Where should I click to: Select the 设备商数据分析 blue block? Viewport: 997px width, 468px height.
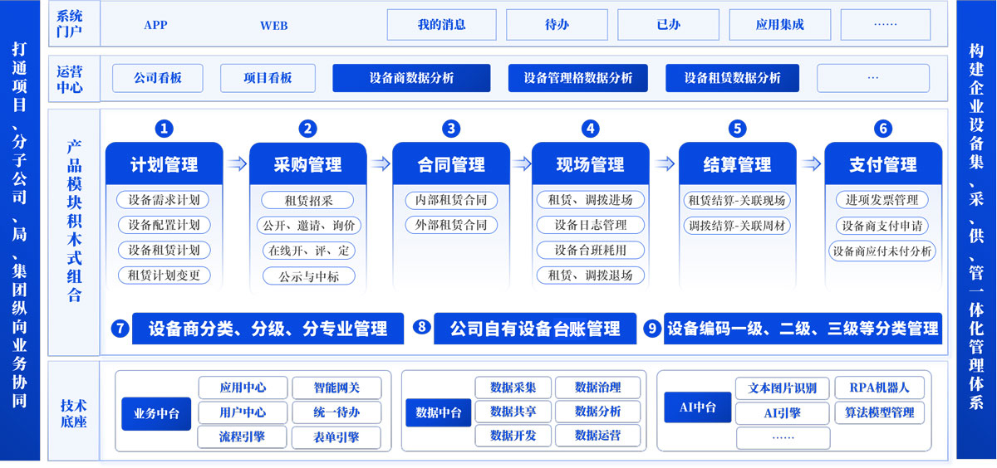411,78
